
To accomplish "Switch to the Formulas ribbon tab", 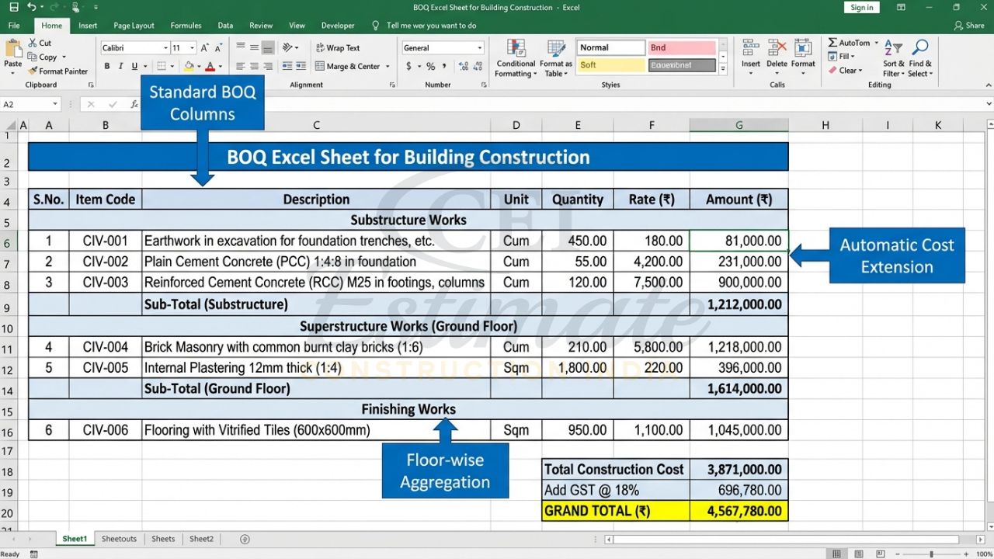I will (x=186, y=25).
